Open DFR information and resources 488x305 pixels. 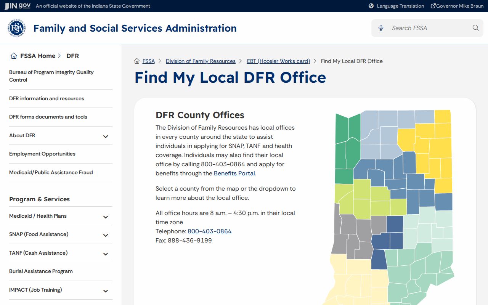(47, 98)
